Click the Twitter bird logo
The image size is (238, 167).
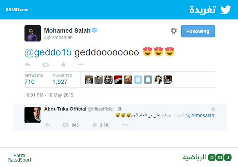pyautogui.click(x=225, y=10)
